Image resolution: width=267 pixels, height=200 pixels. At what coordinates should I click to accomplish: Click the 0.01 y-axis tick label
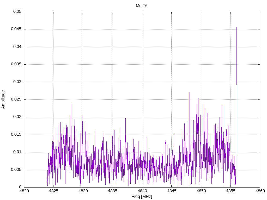click(x=17, y=152)
